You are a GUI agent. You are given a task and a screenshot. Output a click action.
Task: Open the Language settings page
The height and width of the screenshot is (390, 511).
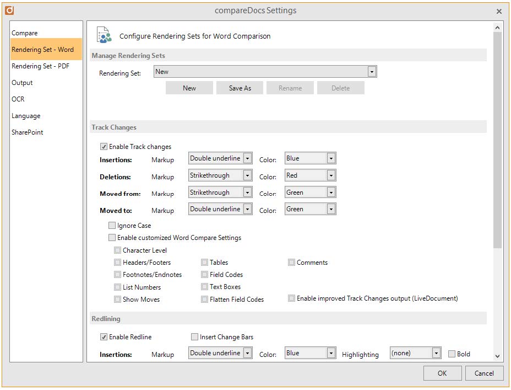coord(46,116)
